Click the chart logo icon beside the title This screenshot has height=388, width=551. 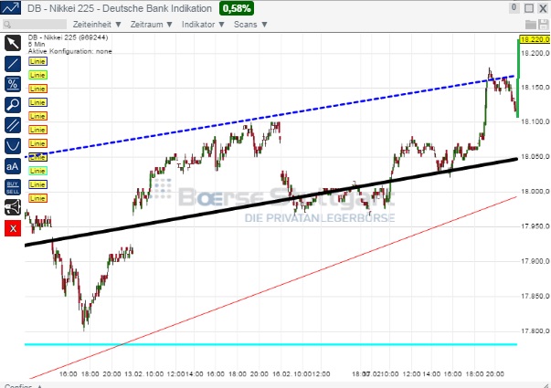click(x=11, y=7)
